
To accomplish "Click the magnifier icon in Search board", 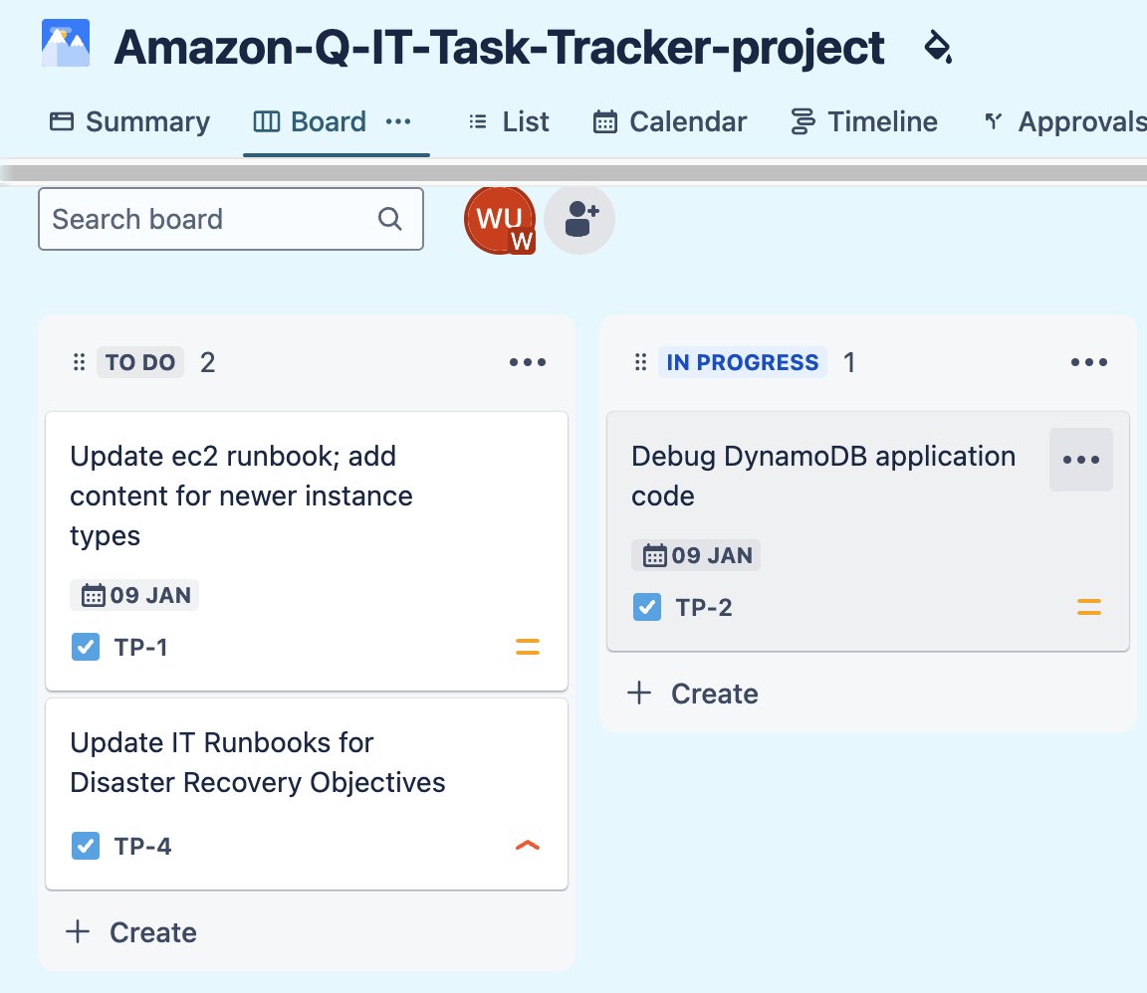I will tap(390, 219).
